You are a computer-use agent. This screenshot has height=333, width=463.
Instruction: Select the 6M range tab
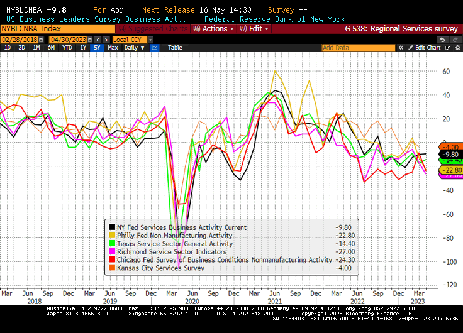click(x=51, y=48)
